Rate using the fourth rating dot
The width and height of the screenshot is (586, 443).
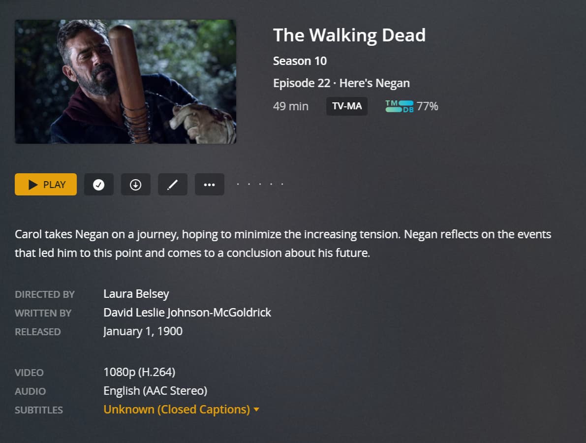pos(271,184)
